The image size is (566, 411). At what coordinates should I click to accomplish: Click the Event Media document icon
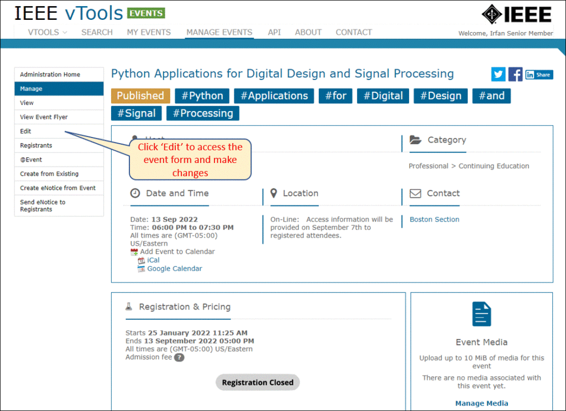tap(481, 314)
